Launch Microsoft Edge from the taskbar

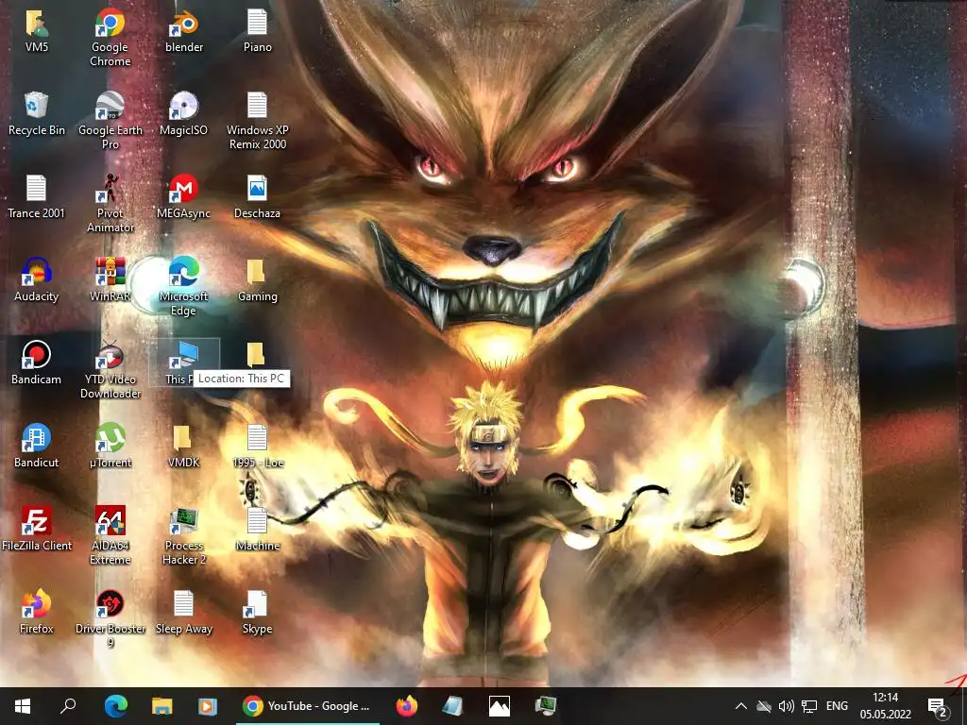pyautogui.click(x=115, y=706)
